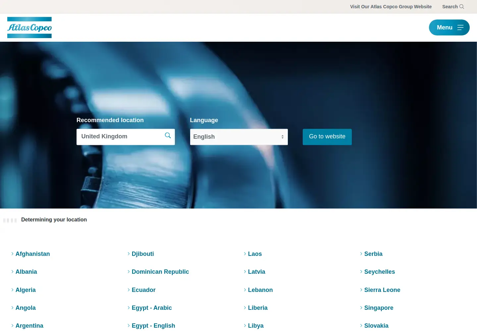
Task: Choose Algeria in the country list
Action: pos(26,290)
